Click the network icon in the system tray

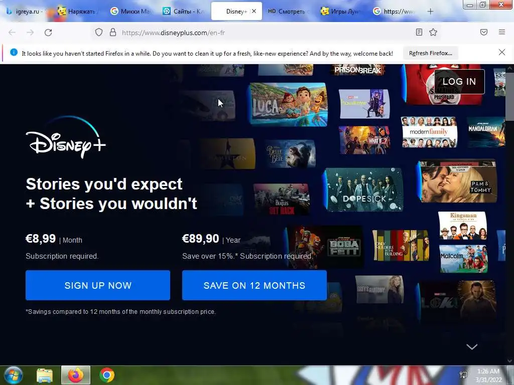point(463,375)
